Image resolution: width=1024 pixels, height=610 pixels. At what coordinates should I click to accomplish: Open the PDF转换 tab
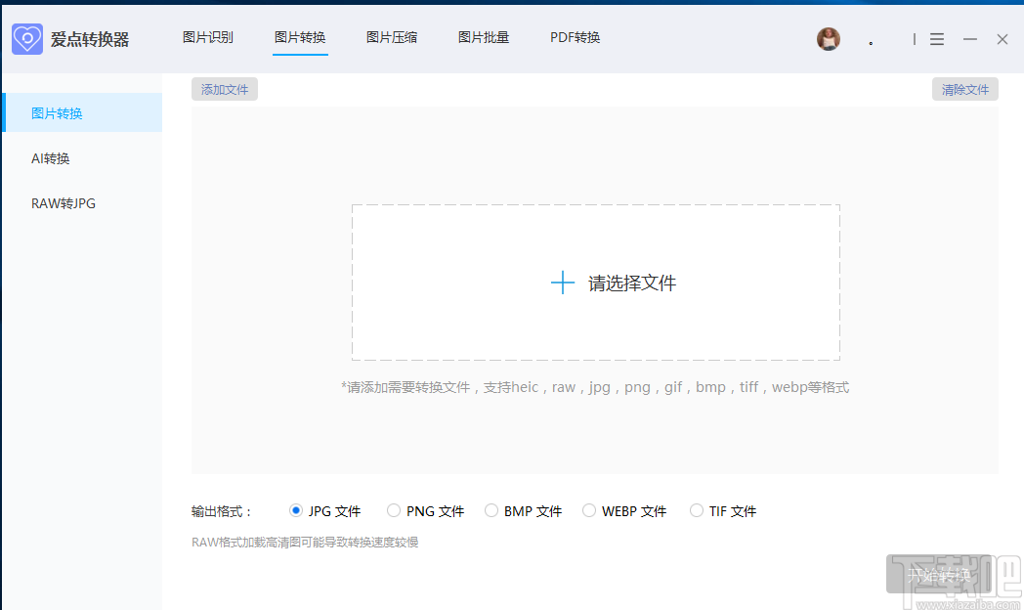(x=575, y=37)
